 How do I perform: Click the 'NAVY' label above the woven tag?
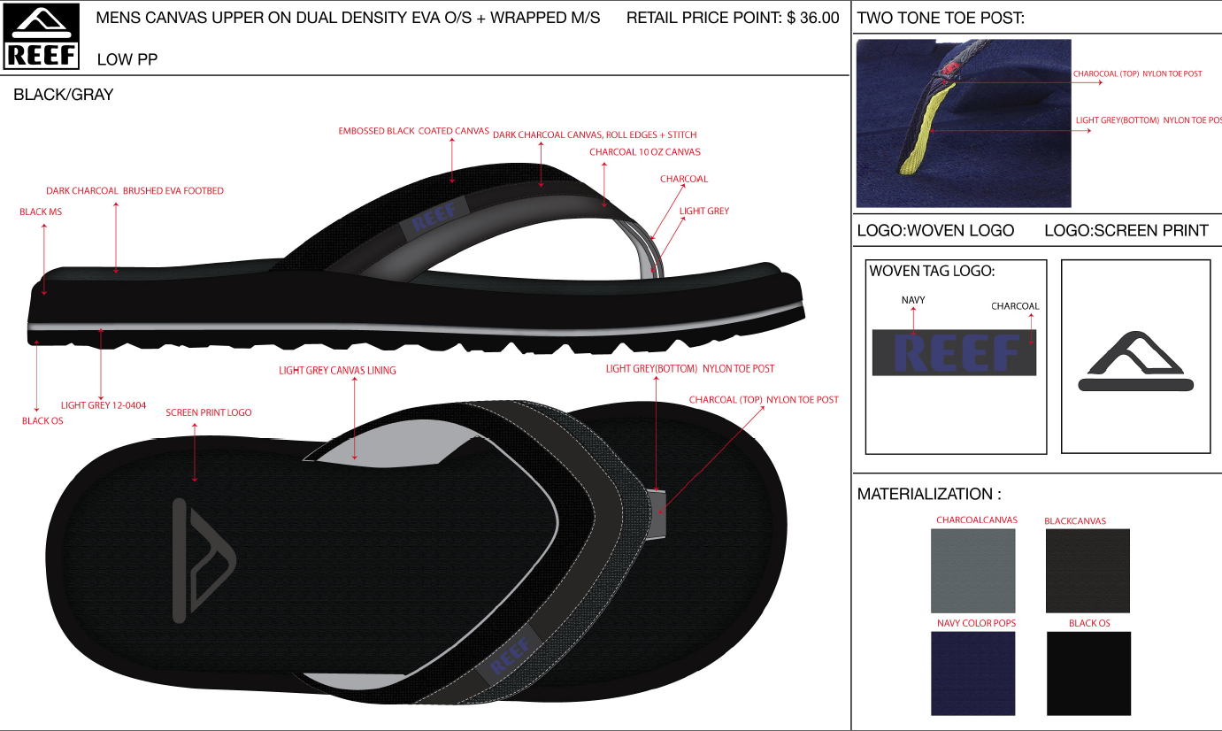pyautogui.click(x=913, y=301)
